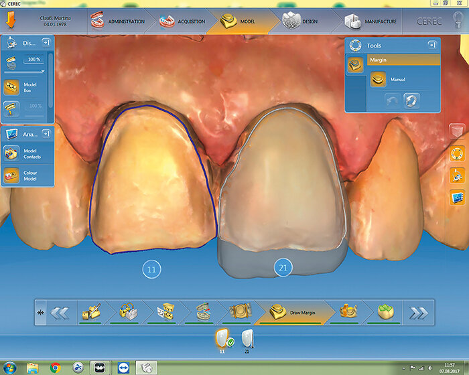Viewport: 469px width, 375px height.
Task: Toggle the dimmed restoration visibility icon
Action: (x=11, y=108)
